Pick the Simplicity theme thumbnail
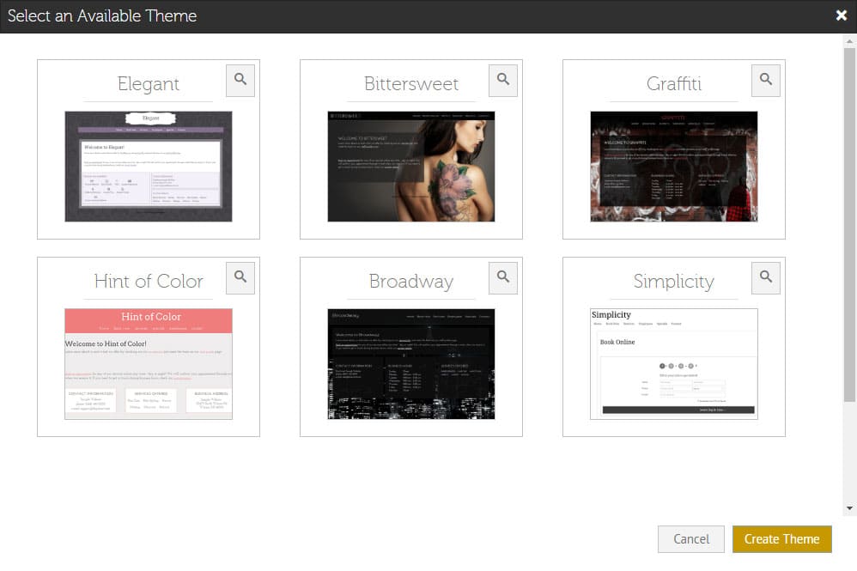 [x=674, y=364]
